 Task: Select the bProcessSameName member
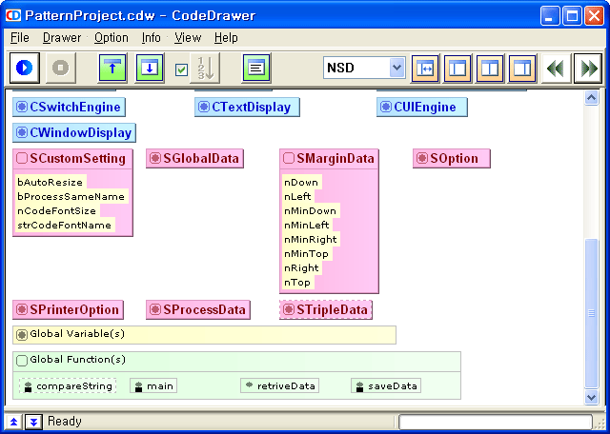pos(71,197)
